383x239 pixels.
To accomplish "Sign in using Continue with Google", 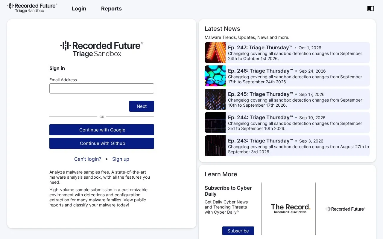I will tap(102, 130).
